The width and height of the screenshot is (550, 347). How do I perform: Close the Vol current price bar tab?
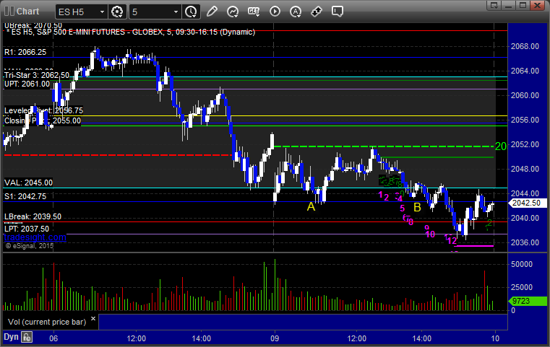93,319
